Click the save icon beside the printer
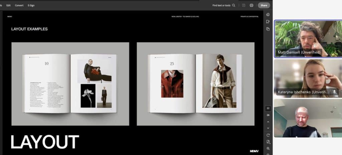 (243, 5)
